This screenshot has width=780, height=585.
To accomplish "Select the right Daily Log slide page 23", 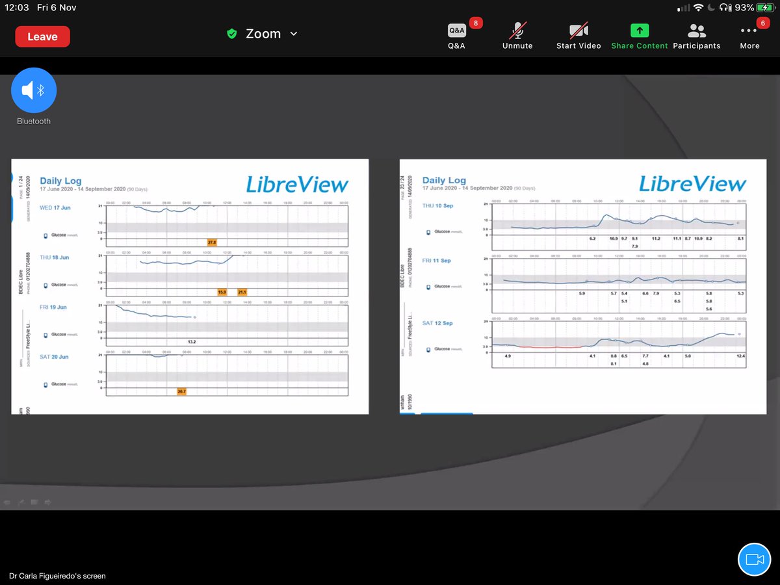I will coord(583,287).
